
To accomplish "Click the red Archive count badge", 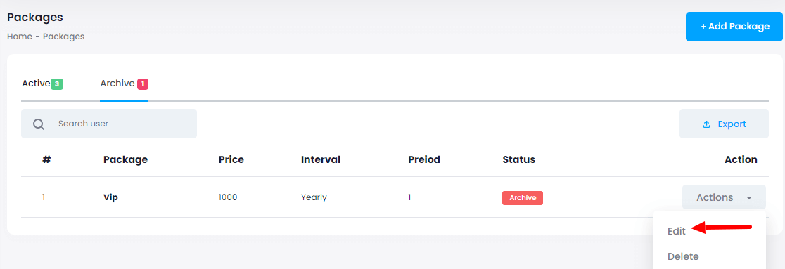I will tap(143, 84).
